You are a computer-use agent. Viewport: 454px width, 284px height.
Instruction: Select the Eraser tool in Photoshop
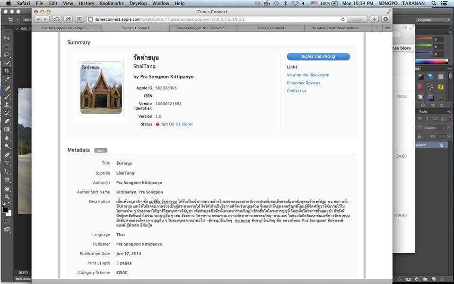[x=7, y=121]
